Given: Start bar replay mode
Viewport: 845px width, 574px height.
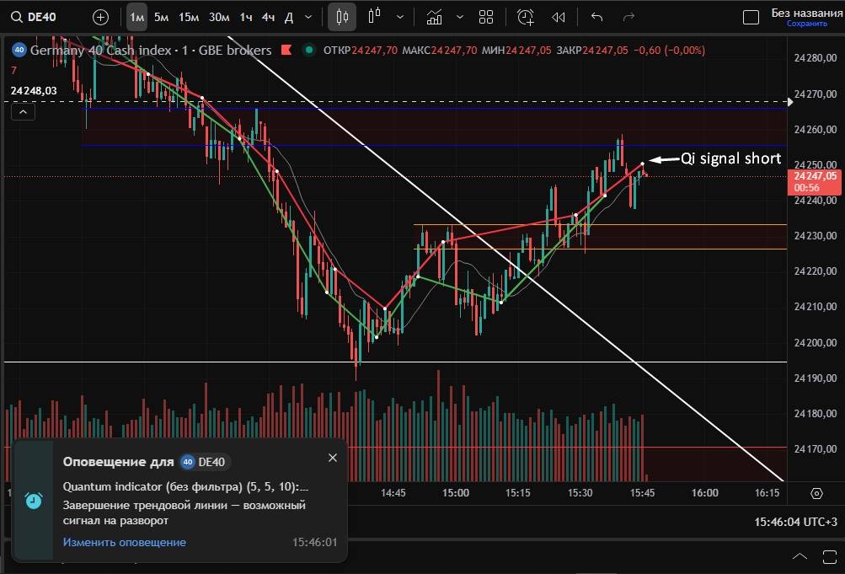Looking at the screenshot, I should pos(558,17).
